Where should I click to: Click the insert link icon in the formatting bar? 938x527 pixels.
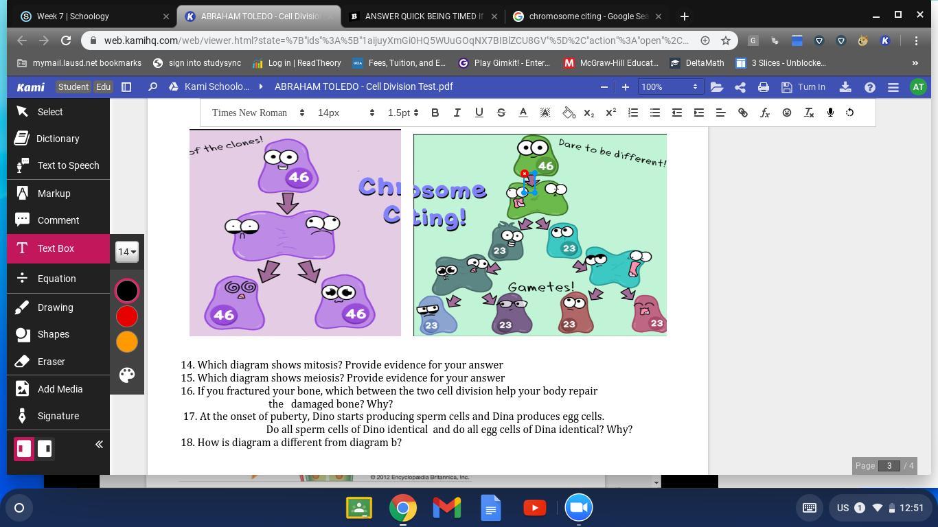[x=742, y=113]
